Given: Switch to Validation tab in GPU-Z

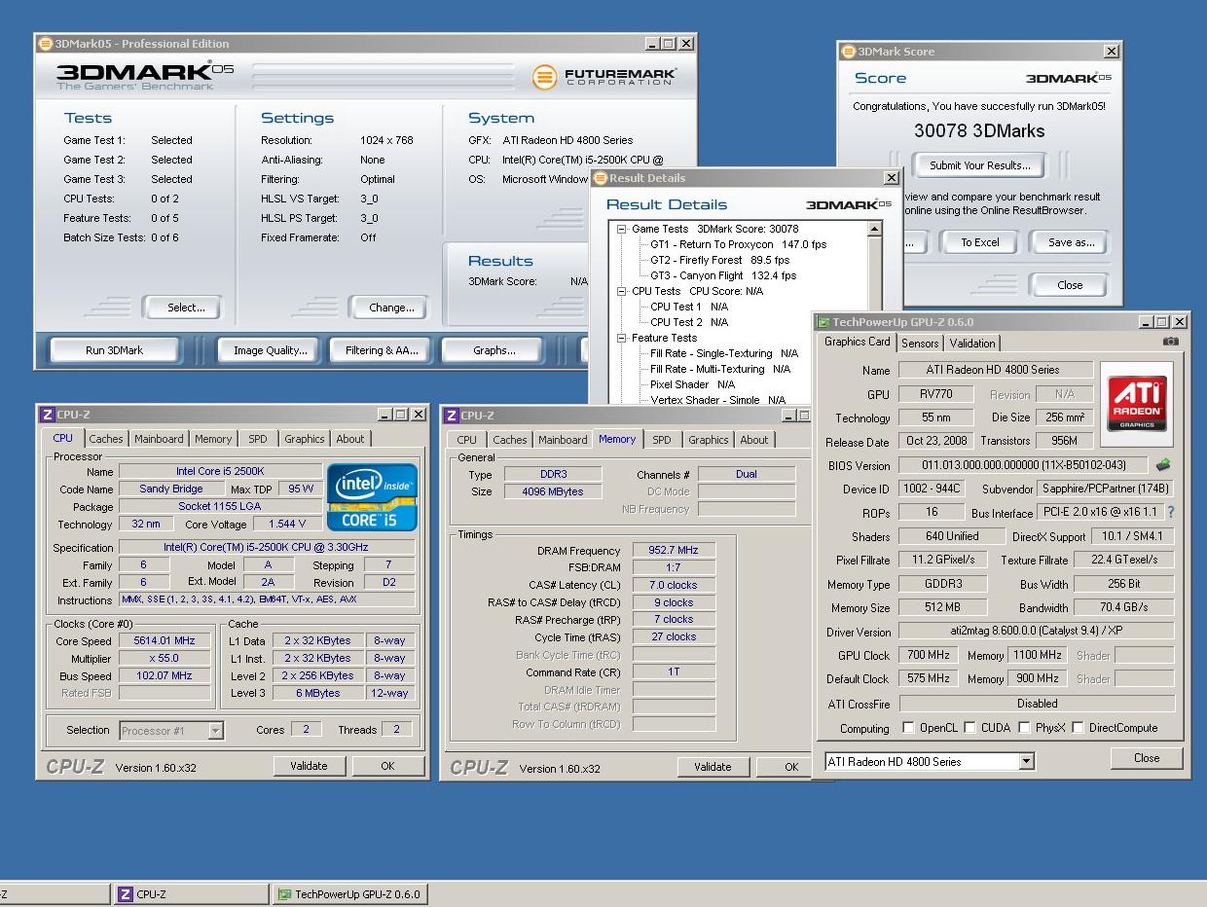Looking at the screenshot, I should click(972, 344).
